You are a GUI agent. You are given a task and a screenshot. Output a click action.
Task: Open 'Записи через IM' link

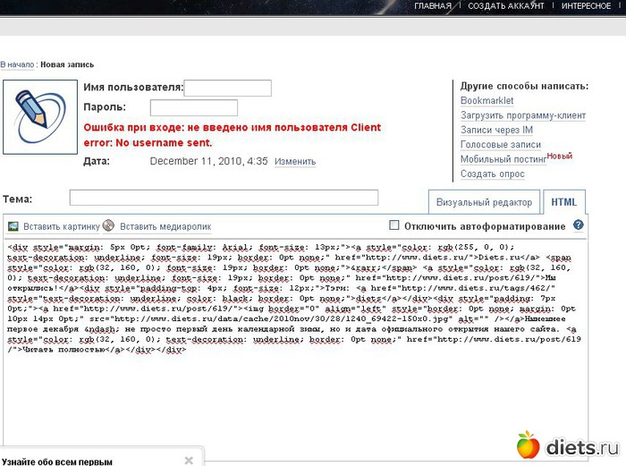(495, 131)
